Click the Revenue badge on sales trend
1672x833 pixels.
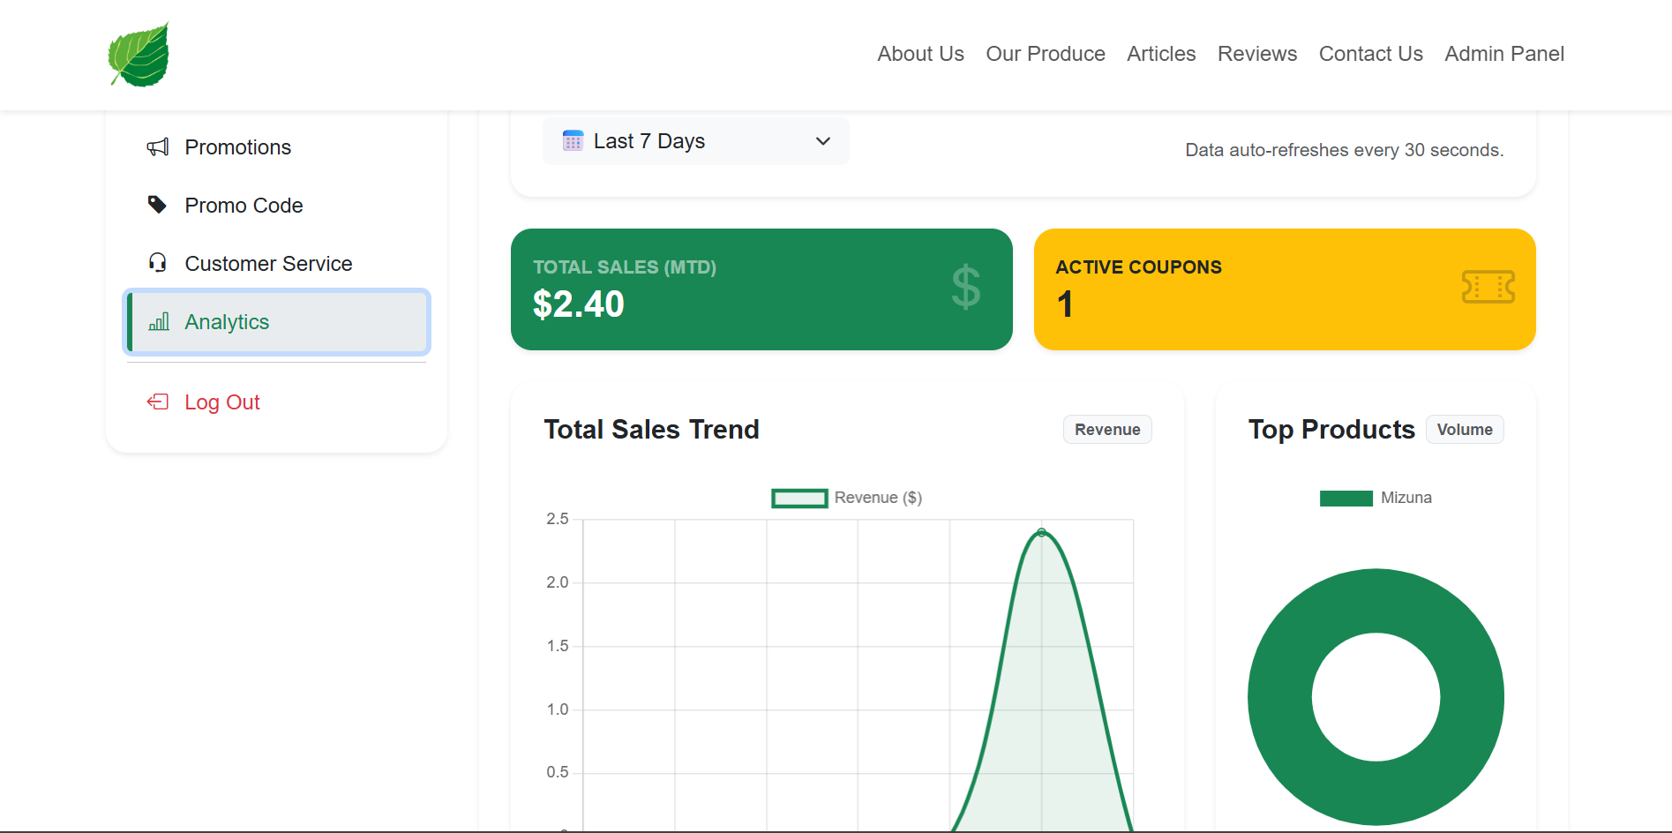point(1107,430)
